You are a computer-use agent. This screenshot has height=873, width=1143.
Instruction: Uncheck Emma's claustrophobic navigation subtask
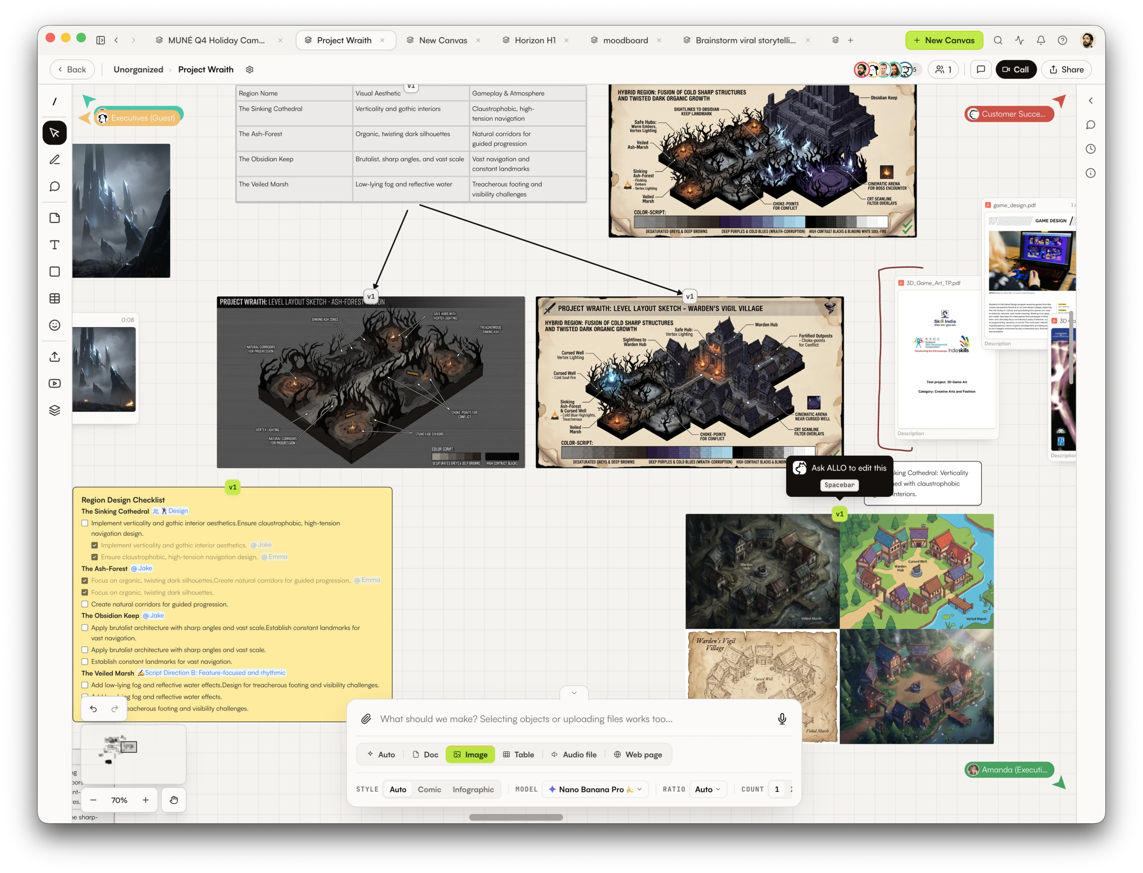tap(95, 557)
